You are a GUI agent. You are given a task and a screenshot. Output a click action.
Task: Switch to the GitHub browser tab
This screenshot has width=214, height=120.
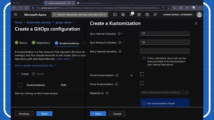(92, 3)
